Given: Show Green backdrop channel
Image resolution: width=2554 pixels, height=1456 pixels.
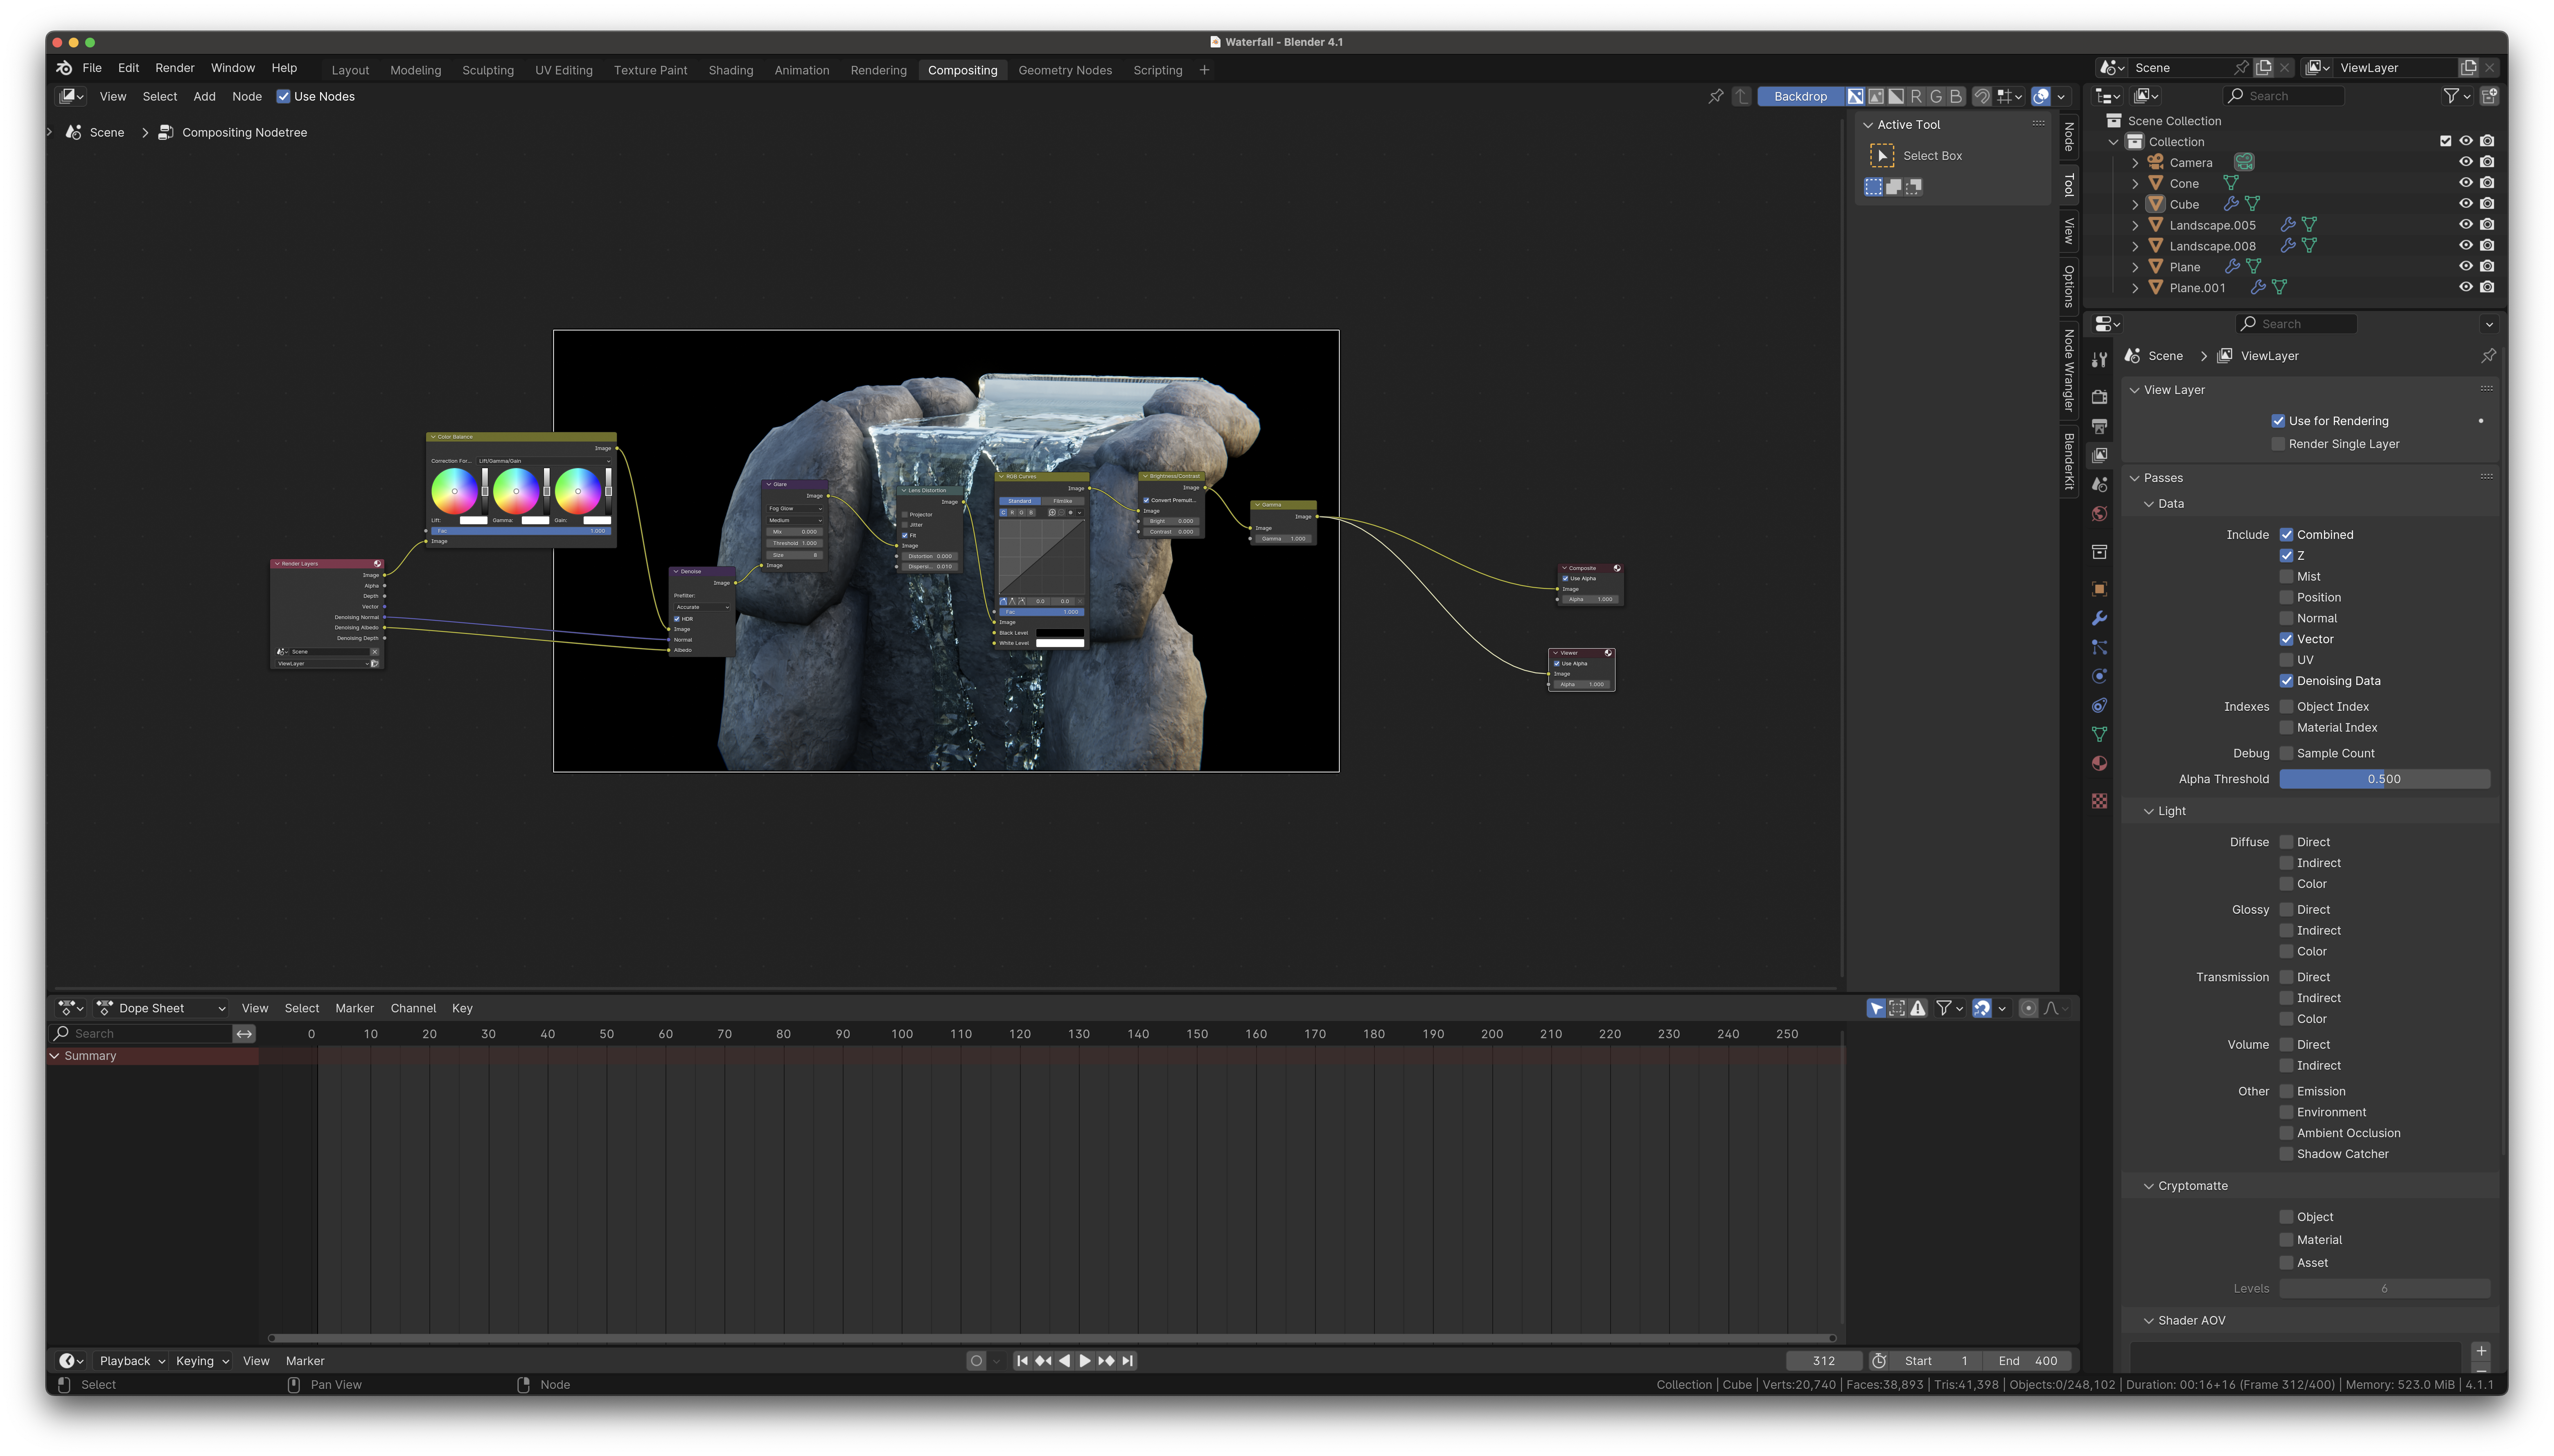Looking at the screenshot, I should click(1936, 96).
